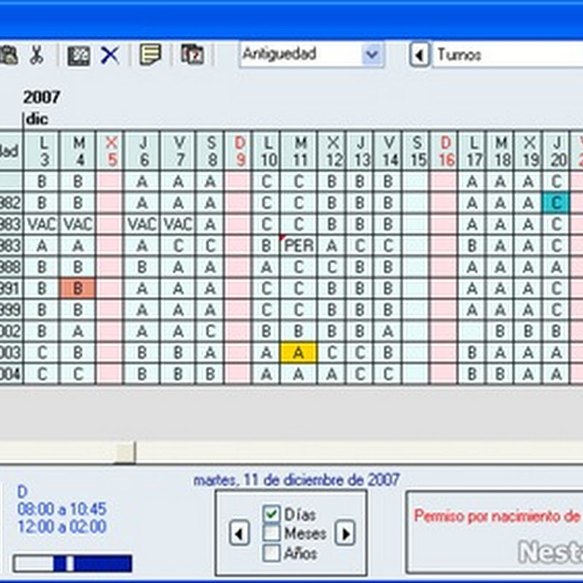
Task: Click the red X 5 column header
Action: click(x=110, y=151)
